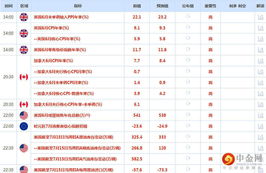Select forecast value 120

tap(162, 148)
